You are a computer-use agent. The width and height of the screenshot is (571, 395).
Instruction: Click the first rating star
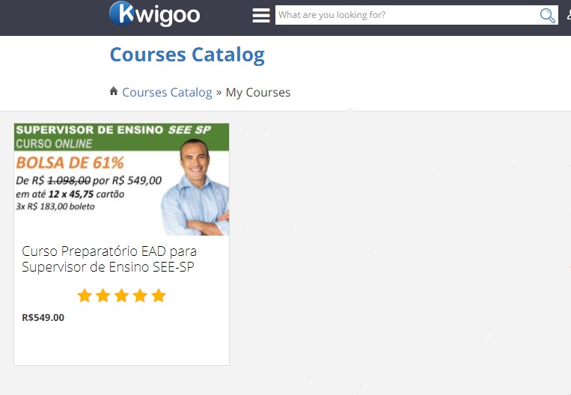[x=85, y=296]
